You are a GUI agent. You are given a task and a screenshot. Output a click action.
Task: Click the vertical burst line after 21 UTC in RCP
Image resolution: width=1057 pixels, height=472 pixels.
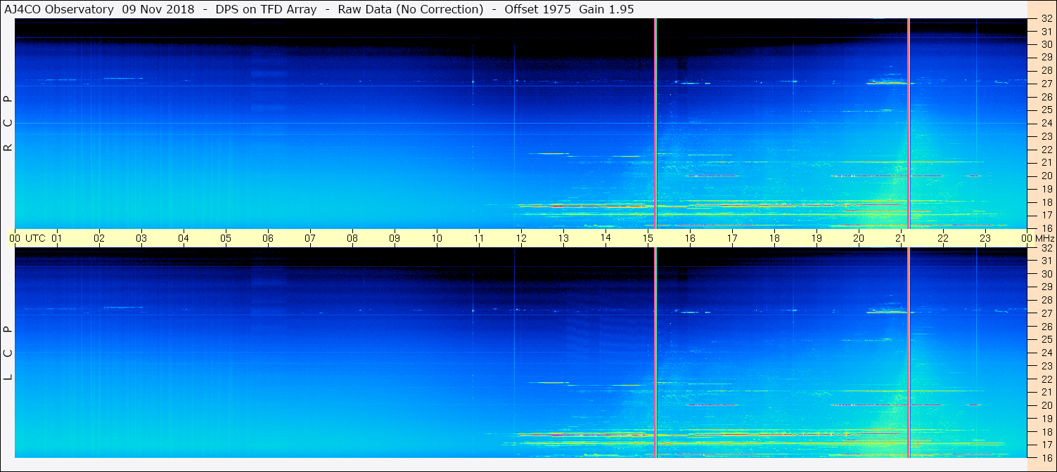909,123
